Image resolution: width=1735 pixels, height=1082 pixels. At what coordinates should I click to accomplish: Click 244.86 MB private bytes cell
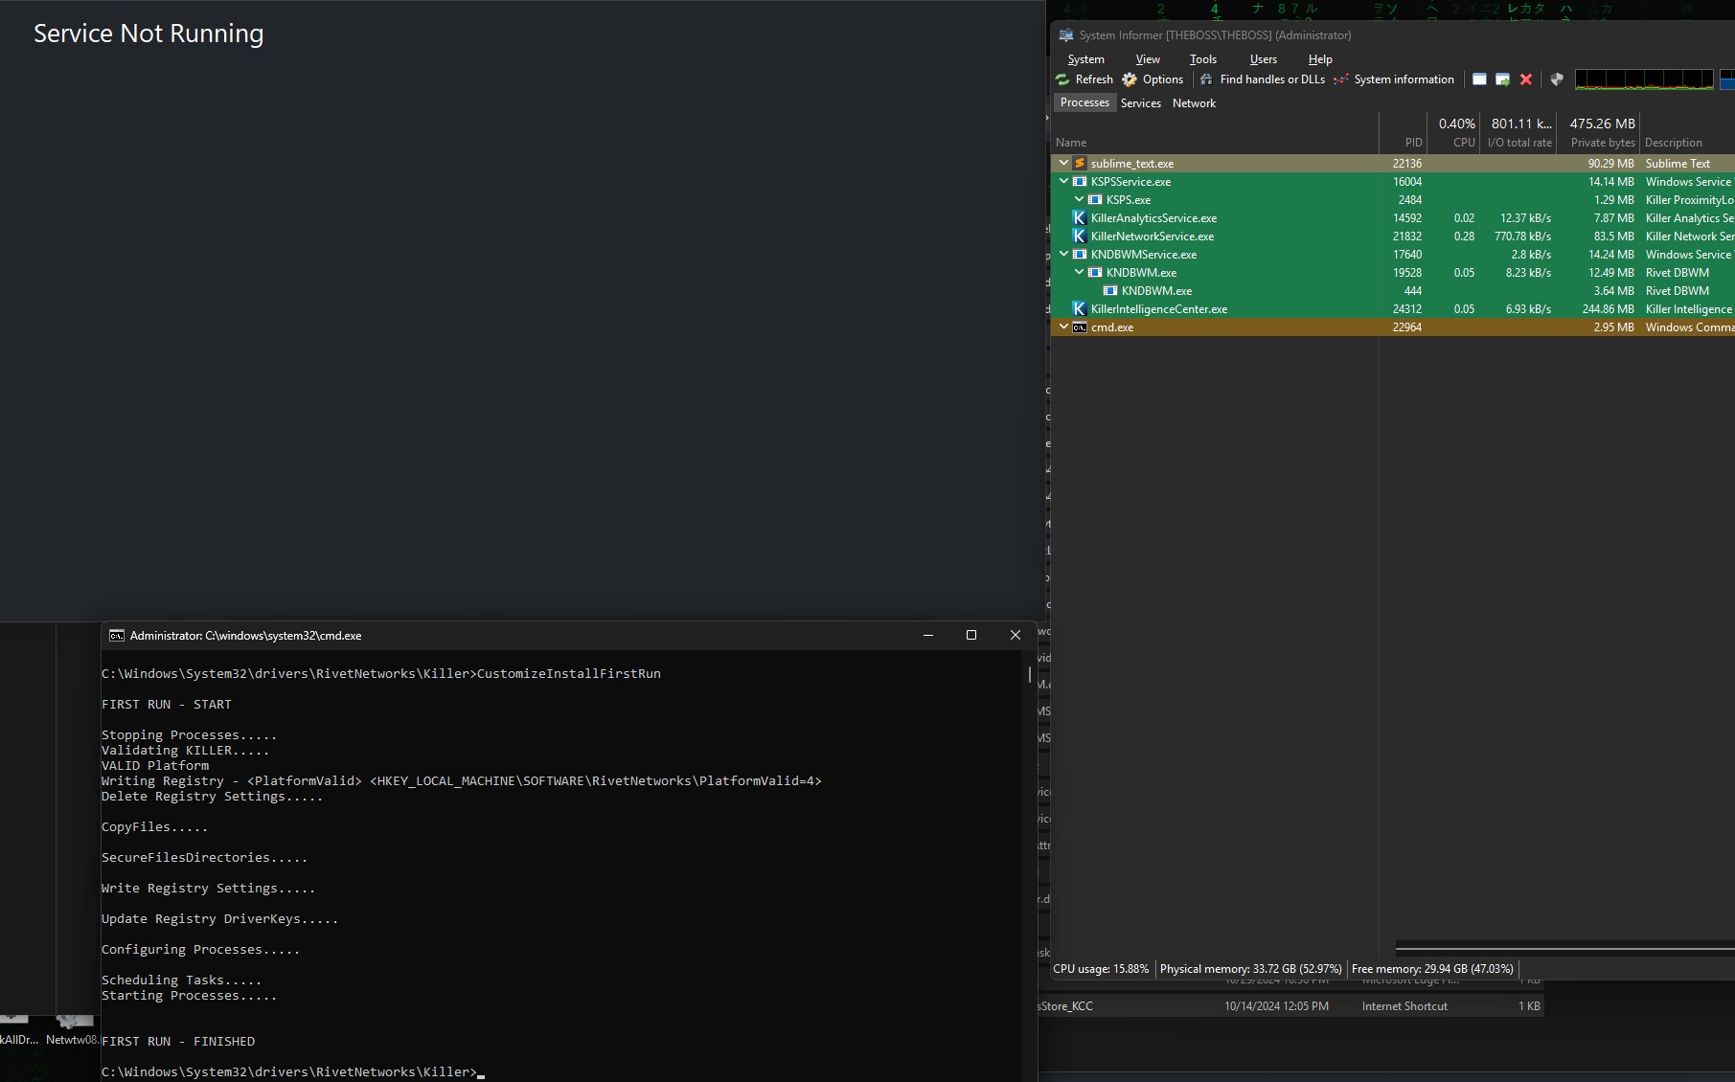(x=1608, y=309)
